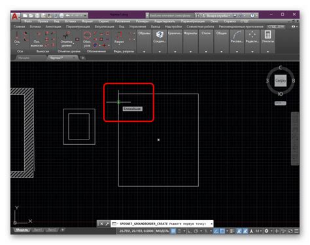
Task: Open command line history dropdown arrow
Action: (x=211, y=223)
